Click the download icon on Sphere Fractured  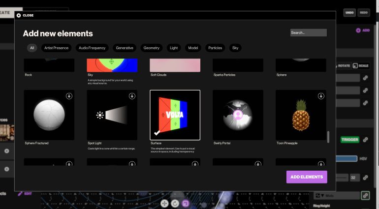click(69, 96)
